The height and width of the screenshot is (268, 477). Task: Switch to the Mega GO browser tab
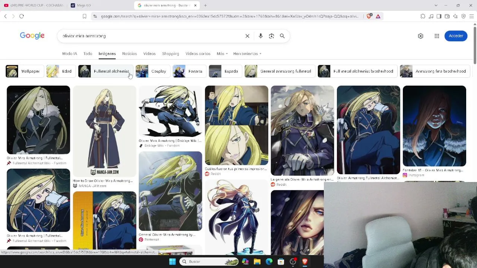pos(99,6)
